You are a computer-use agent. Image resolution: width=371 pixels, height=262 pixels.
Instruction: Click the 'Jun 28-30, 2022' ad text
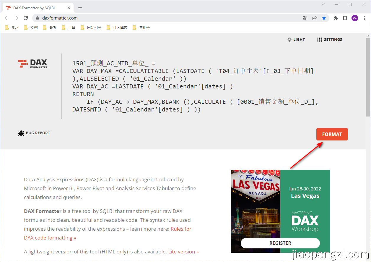point(305,189)
